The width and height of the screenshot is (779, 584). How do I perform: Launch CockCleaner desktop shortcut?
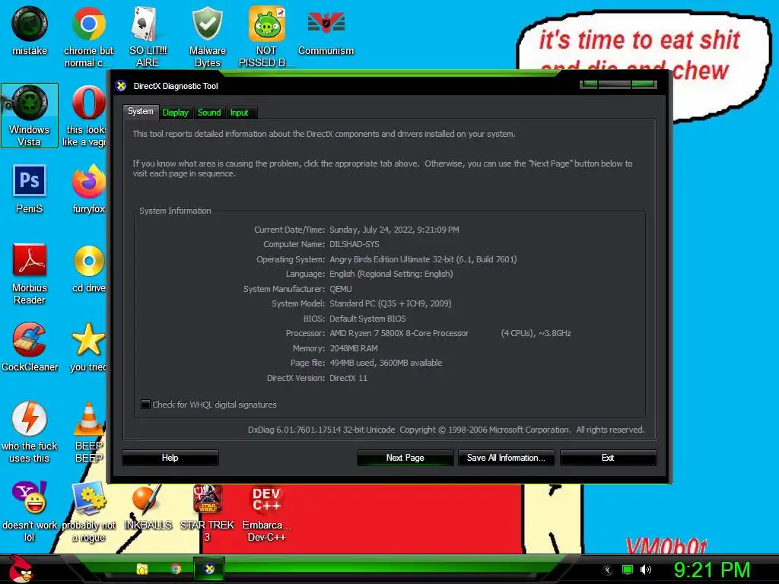pos(30,347)
